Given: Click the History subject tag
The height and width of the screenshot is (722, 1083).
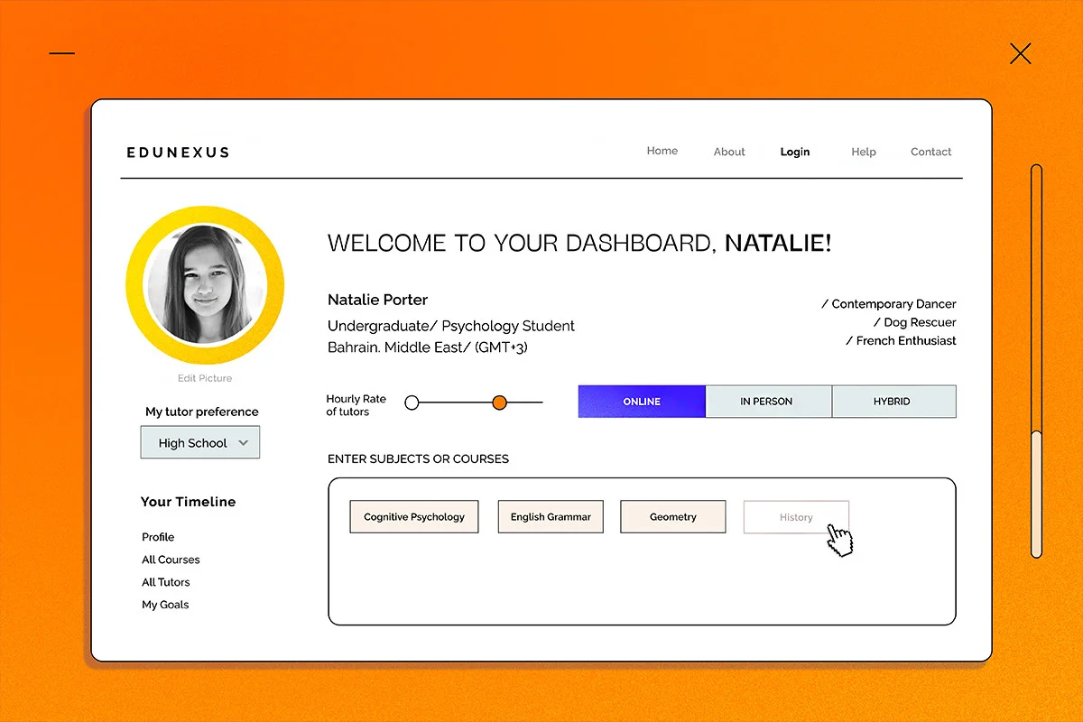Looking at the screenshot, I should 796,517.
